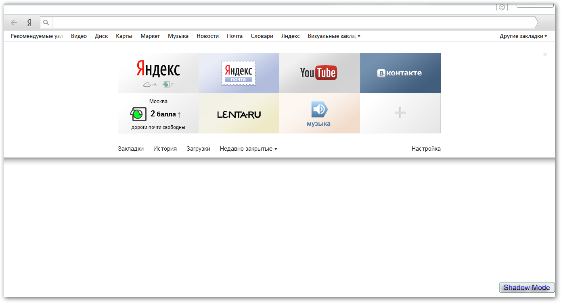Open the Загрузки link
This screenshot has width=561, height=303.
tap(198, 149)
